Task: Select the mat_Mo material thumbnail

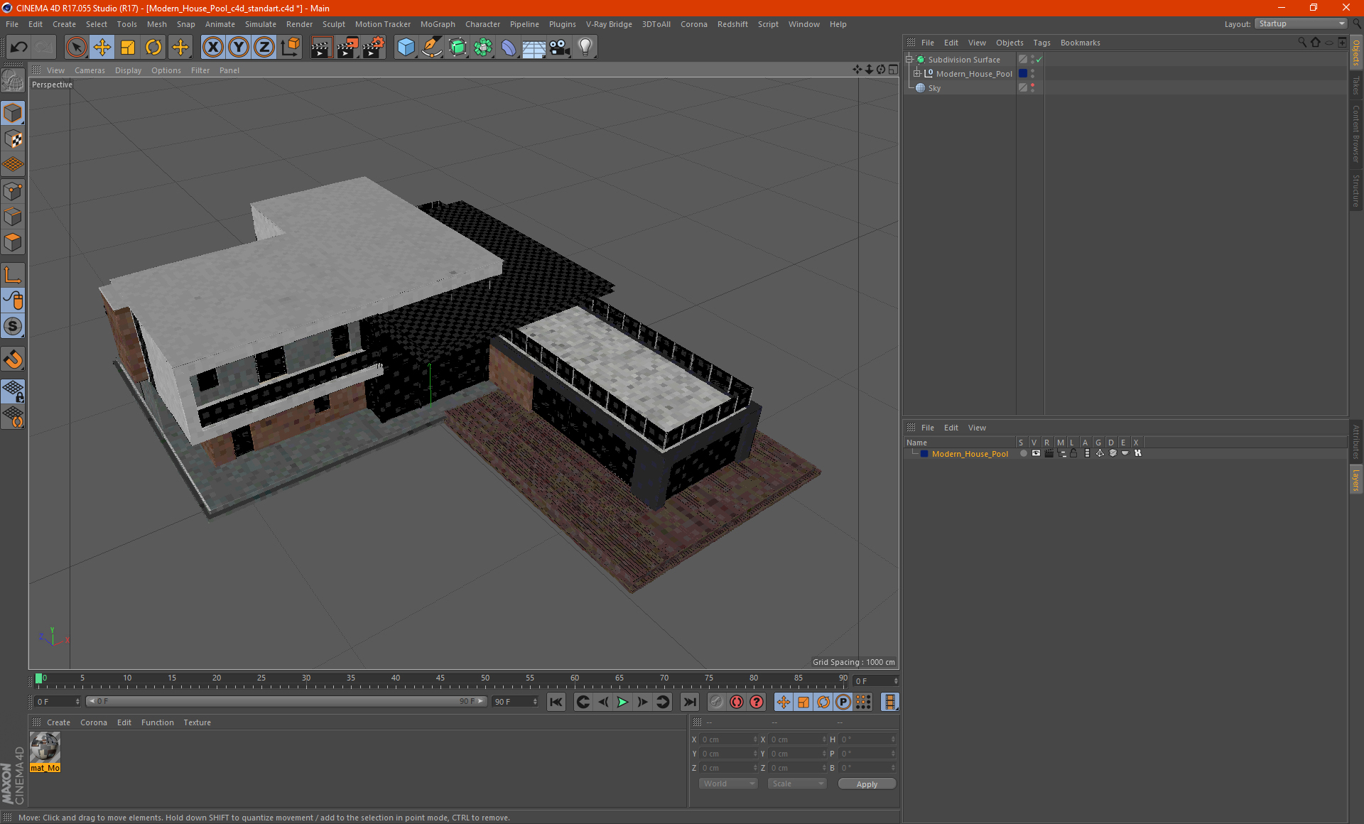Action: [x=45, y=748]
